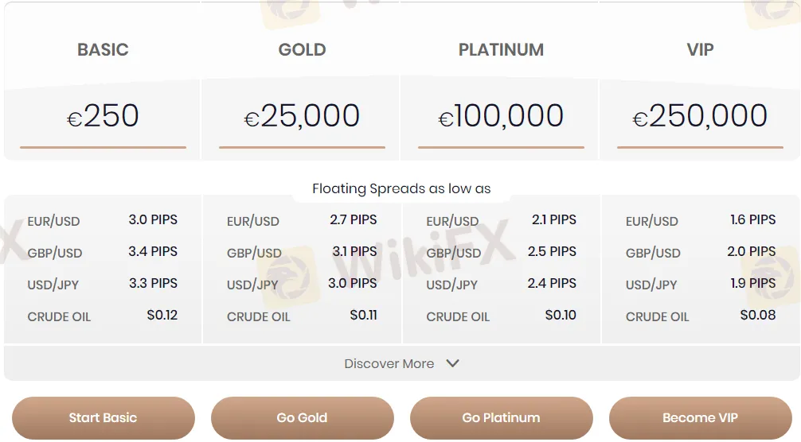Screen dimensions: 801x442
Task: Click the chevron arrow beside Discover More
Action: [452, 363]
